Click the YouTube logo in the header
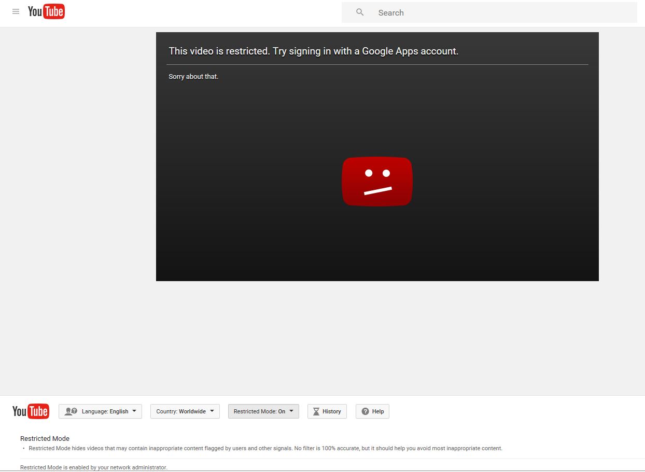The height and width of the screenshot is (472, 645). (x=46, y=11)
